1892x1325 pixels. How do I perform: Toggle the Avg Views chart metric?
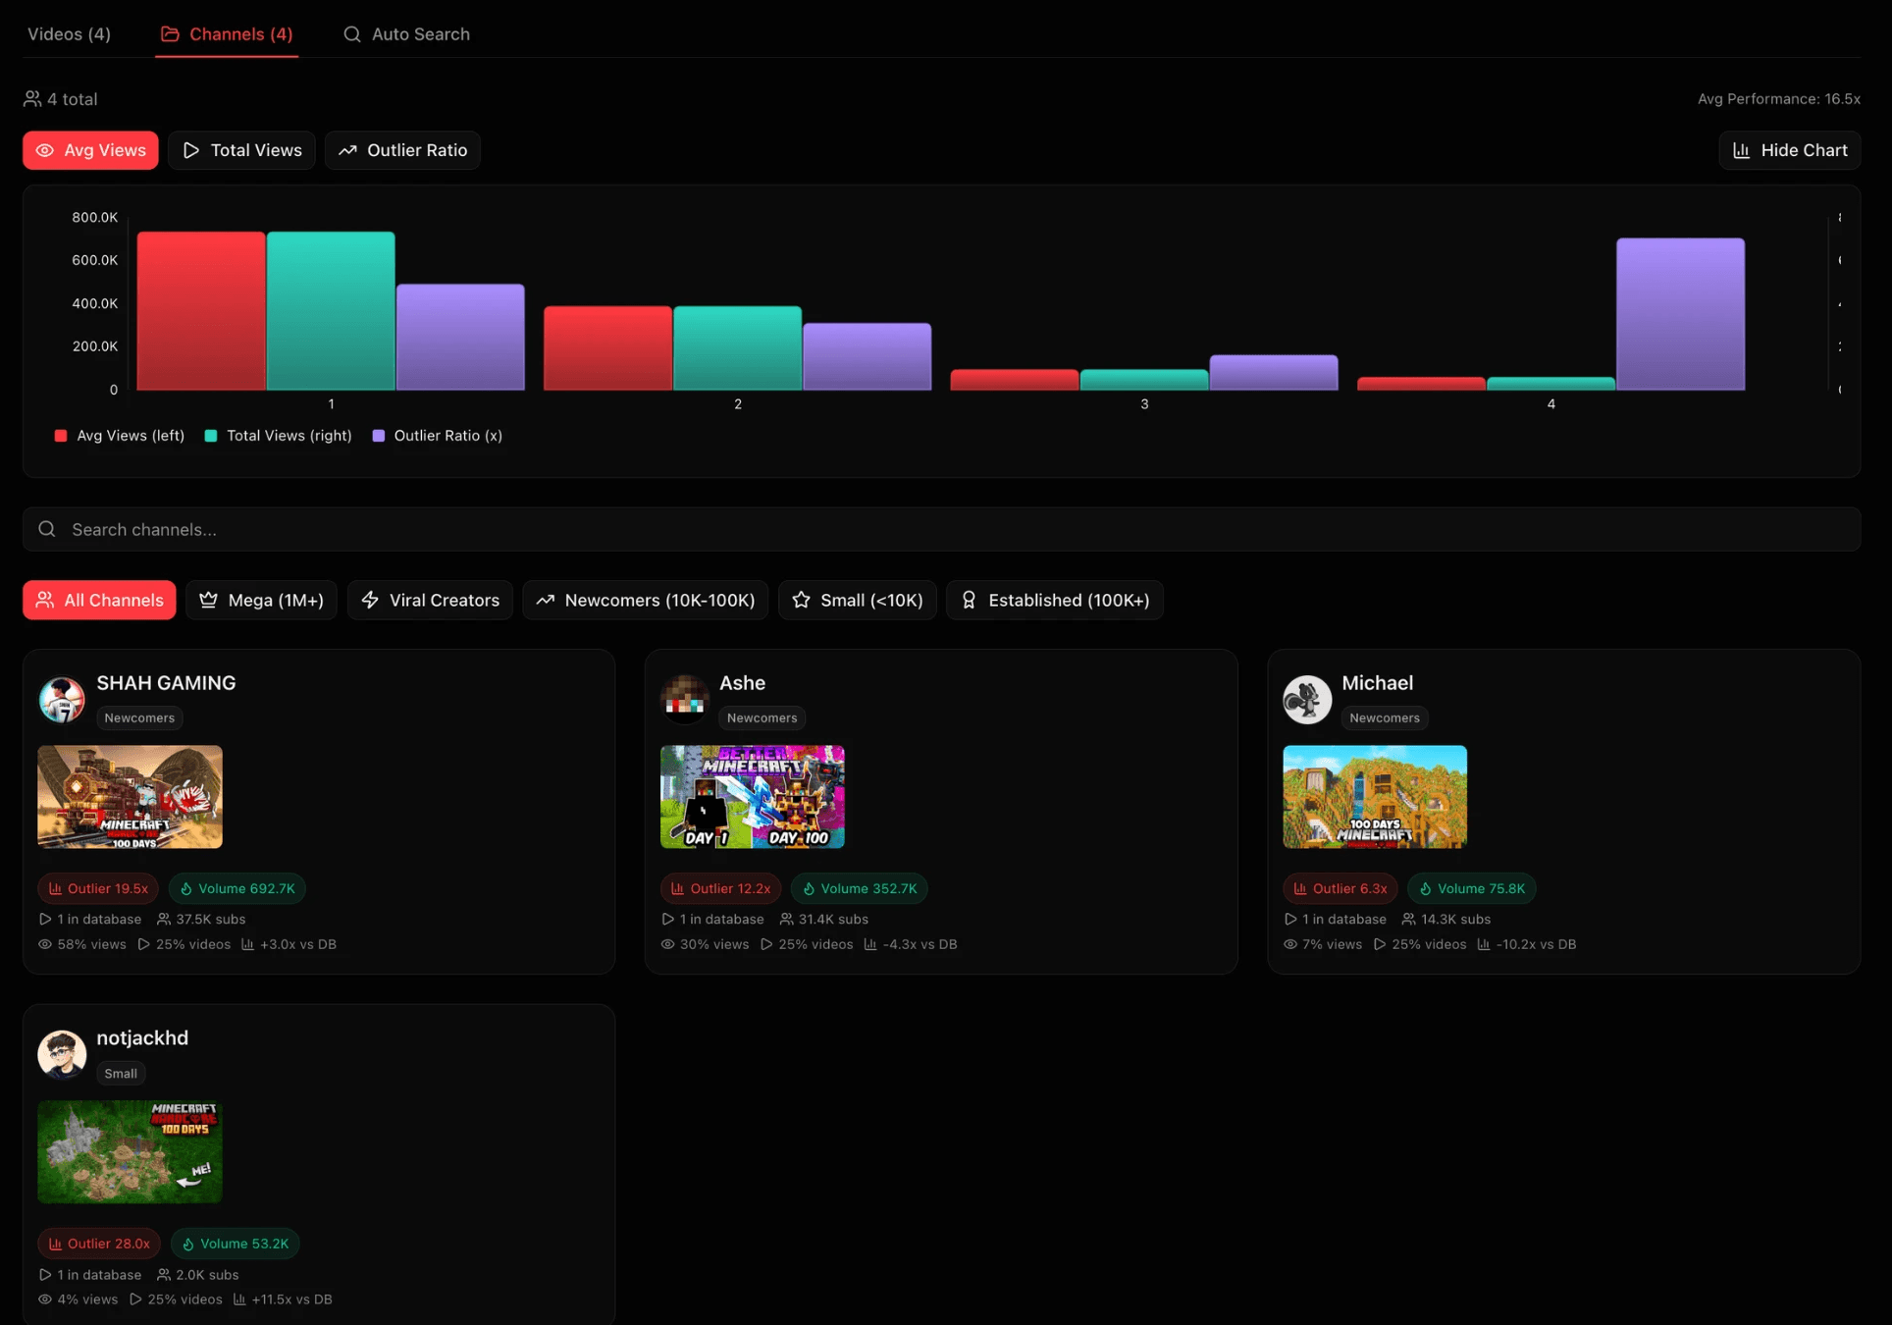click(90, 150)
